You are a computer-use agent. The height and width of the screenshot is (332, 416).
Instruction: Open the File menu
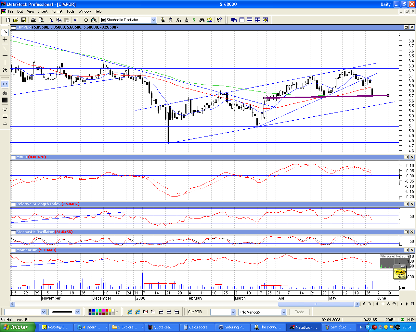(x=11, y=11)
